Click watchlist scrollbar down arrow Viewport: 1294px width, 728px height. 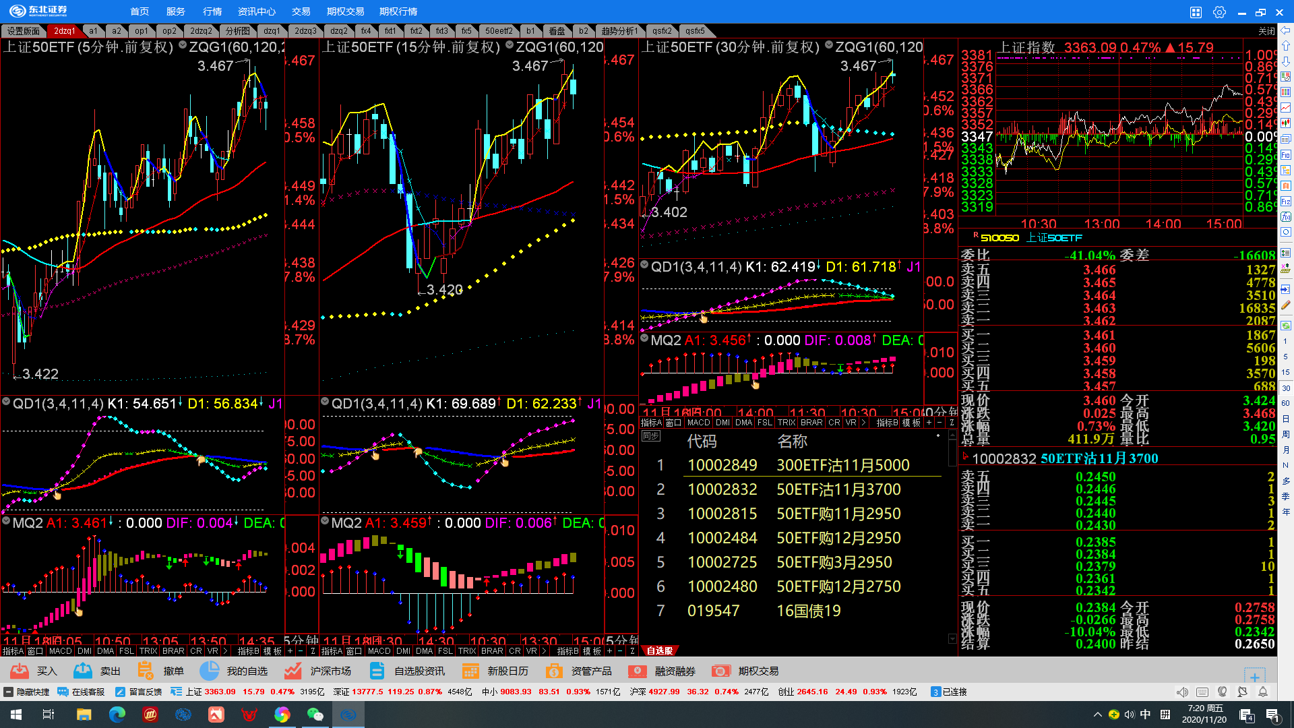(x=952, y=638)
